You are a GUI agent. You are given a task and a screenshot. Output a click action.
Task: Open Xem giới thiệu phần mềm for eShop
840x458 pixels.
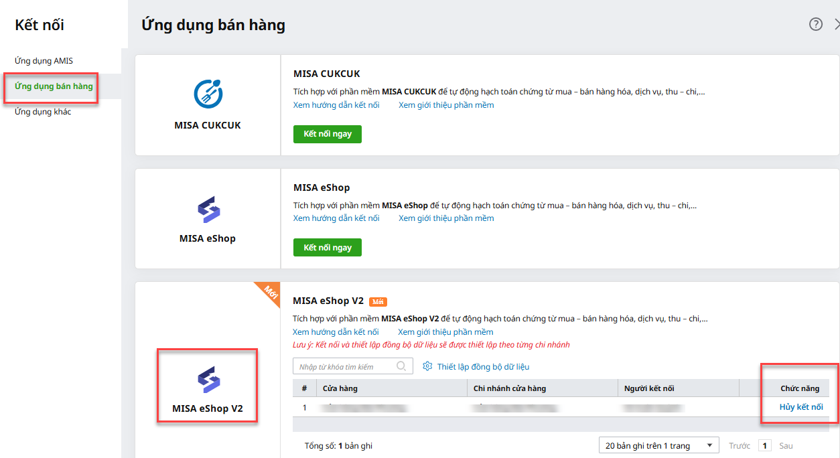[446, 218]
